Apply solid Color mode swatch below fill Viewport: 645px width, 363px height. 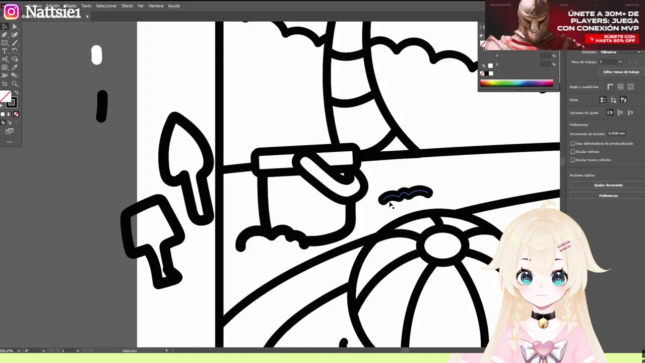(3, 114)
